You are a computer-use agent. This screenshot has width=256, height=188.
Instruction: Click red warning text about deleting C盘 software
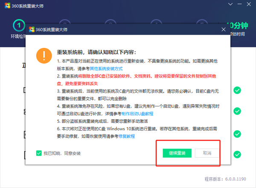tap(137, 80)
